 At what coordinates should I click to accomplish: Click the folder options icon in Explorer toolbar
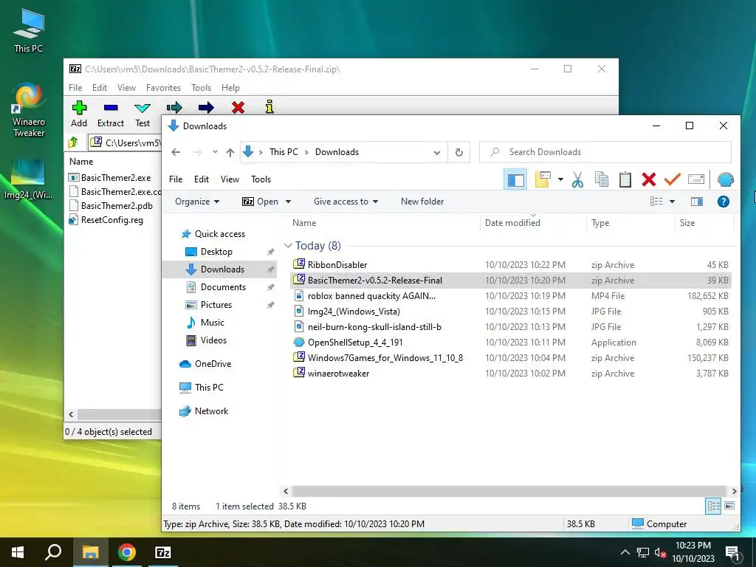pyautogui.click(x=543, y=179)
